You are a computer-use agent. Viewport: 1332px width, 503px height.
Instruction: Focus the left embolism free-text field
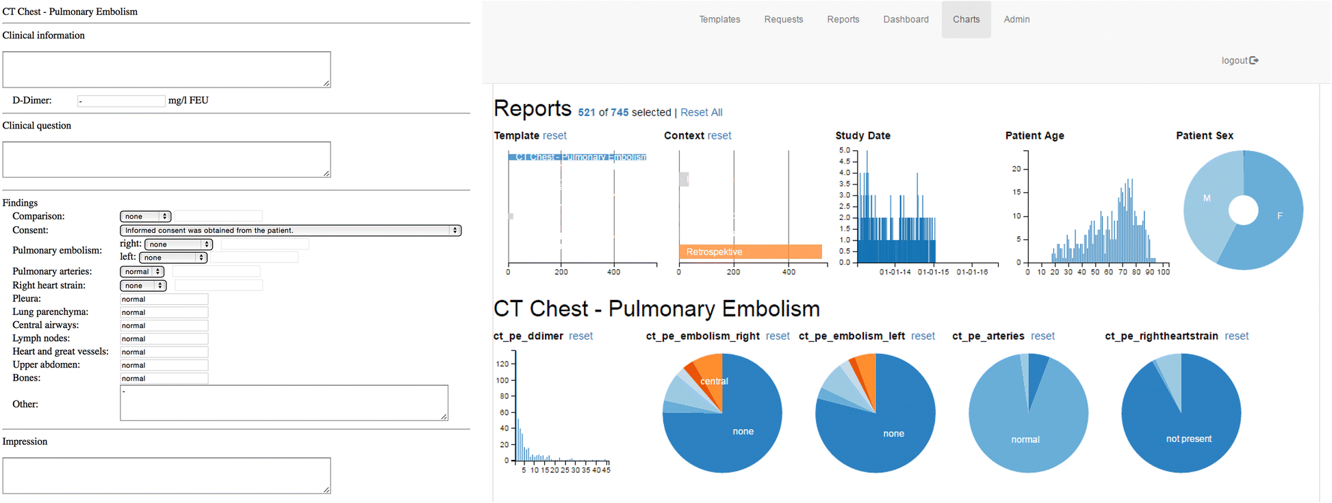coord(254,258)
